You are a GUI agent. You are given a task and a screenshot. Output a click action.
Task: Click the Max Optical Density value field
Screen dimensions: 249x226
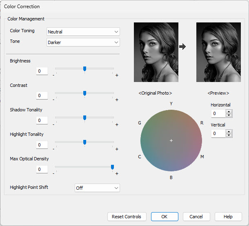tap(42, 169)
